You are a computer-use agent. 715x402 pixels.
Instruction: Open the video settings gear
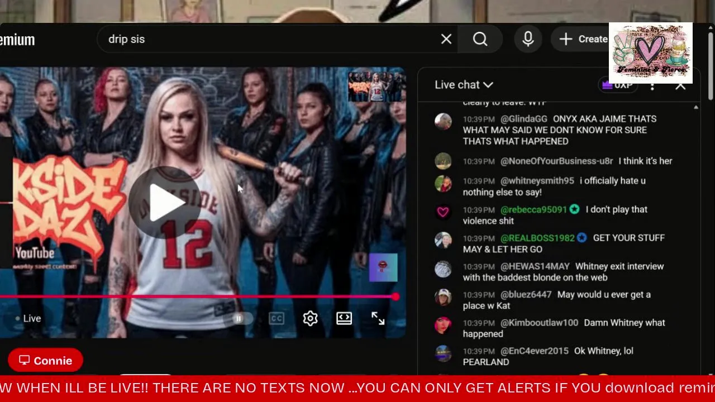coord(310,318)
